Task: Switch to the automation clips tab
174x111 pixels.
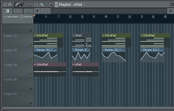Action: (18, 11)
